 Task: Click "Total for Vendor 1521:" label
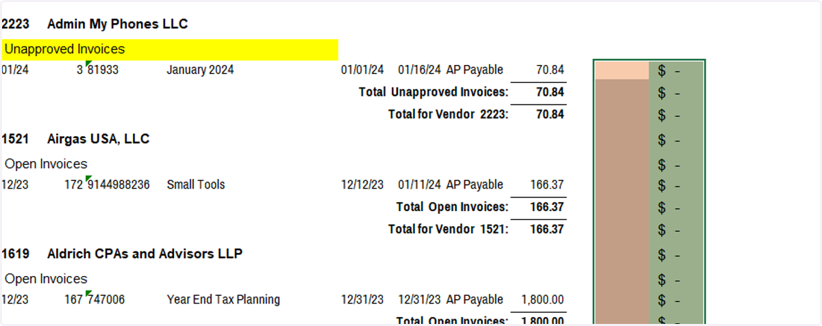(448, 230)
